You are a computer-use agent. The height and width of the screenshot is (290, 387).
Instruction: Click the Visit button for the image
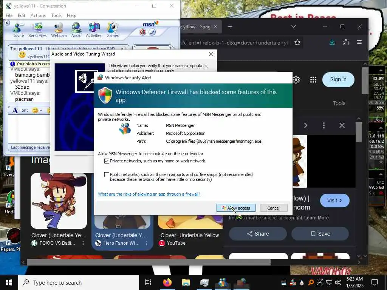pyautogui.click(x=335, y=201)
